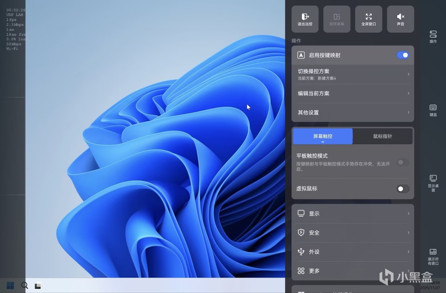The height and width of the screenshot is (293, 446).
Task: Open the 显示 display settings row
Action: click(x=353, y=214)
